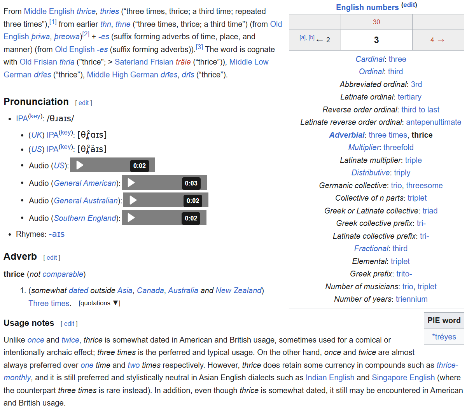Open the Middle English link
This screenshot has height=411, width=474.
(49, 11)
